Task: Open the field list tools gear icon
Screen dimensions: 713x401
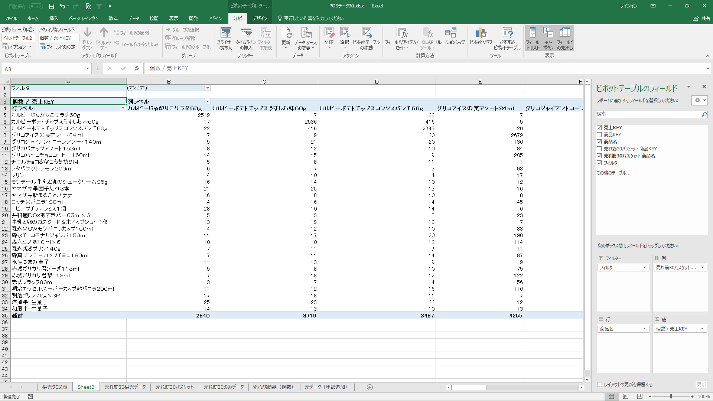Action: (x=700, y=100)
